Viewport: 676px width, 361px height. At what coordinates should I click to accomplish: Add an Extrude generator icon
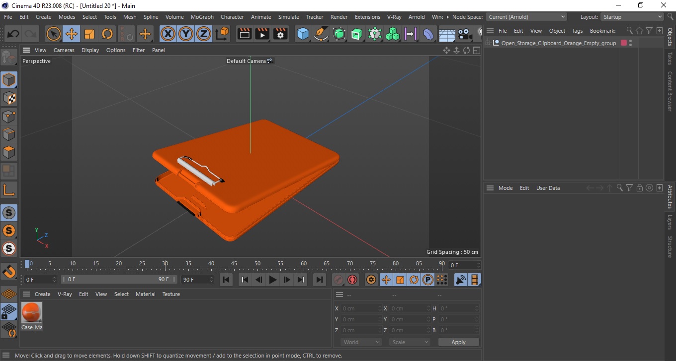tap(357, 34)
